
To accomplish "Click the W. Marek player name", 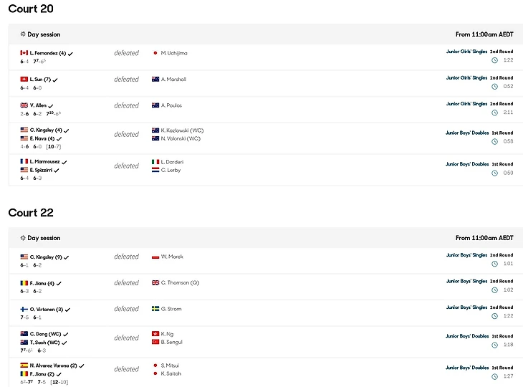I will click(x=172, y=257).
